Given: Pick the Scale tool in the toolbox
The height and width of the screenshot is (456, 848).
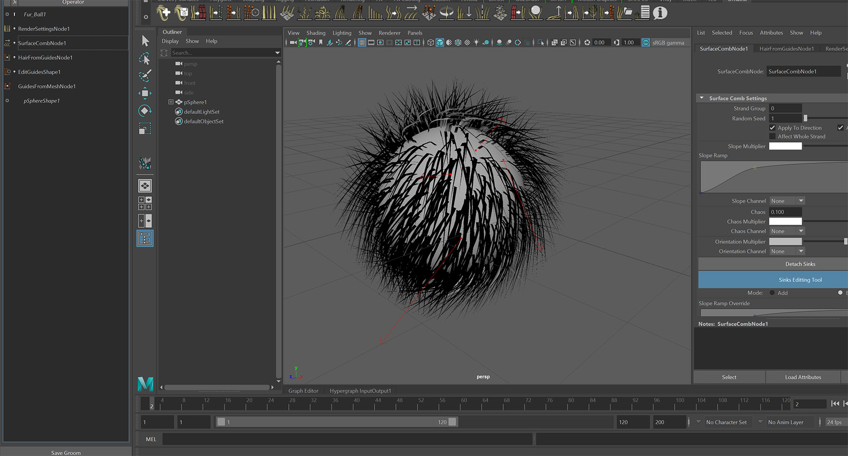Looking at the screenshot, I should (145, 128).
